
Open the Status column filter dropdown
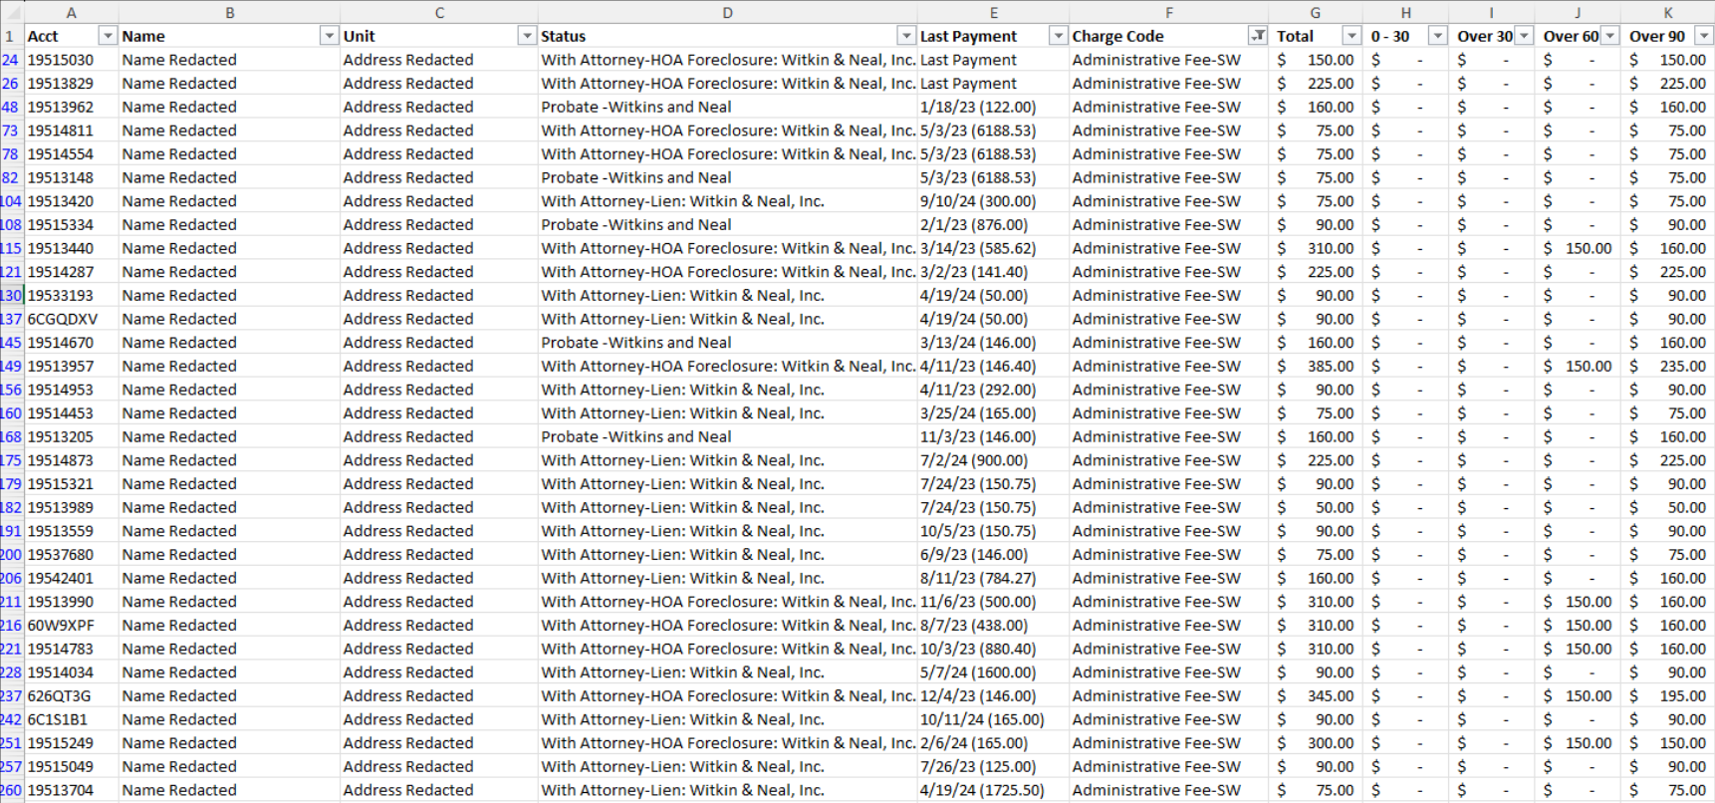(x=906, y=36)
